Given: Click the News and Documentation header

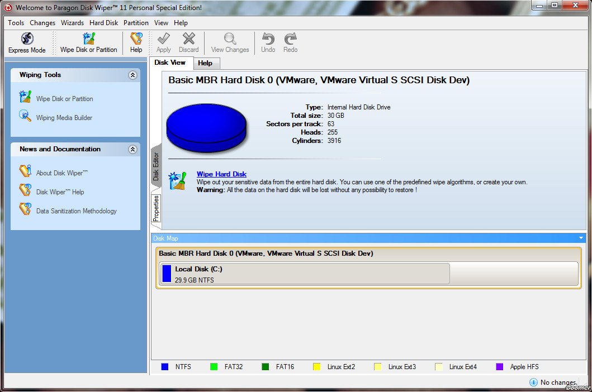Looking at the screenshot, I should point(75,150).
